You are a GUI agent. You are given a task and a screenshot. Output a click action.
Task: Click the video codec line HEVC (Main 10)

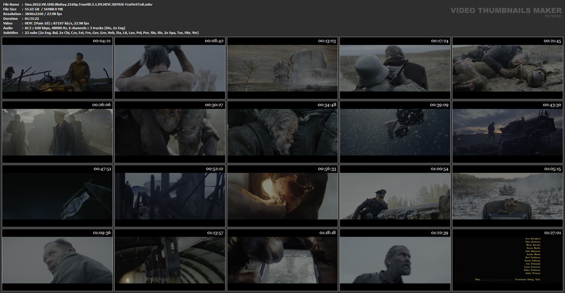(57, 23)
